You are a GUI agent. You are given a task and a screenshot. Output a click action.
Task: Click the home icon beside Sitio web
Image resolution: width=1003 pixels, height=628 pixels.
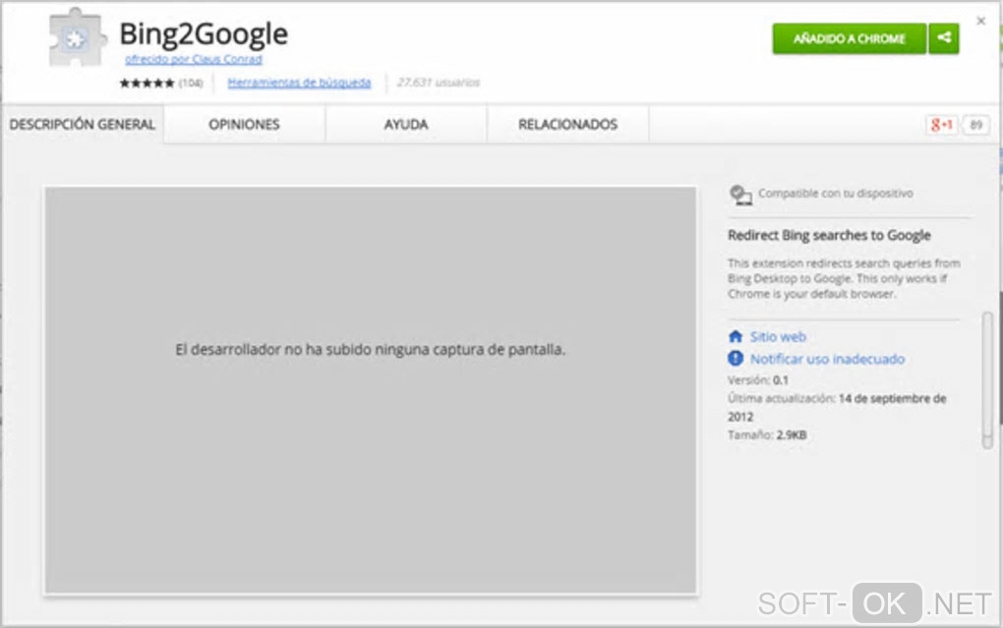736,336
